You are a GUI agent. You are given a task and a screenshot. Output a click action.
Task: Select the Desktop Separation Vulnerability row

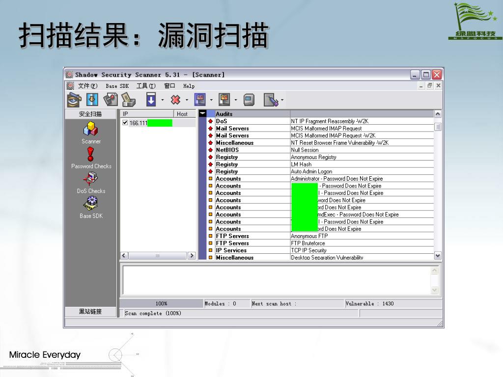pyautogui.click(x=321, y=257)
